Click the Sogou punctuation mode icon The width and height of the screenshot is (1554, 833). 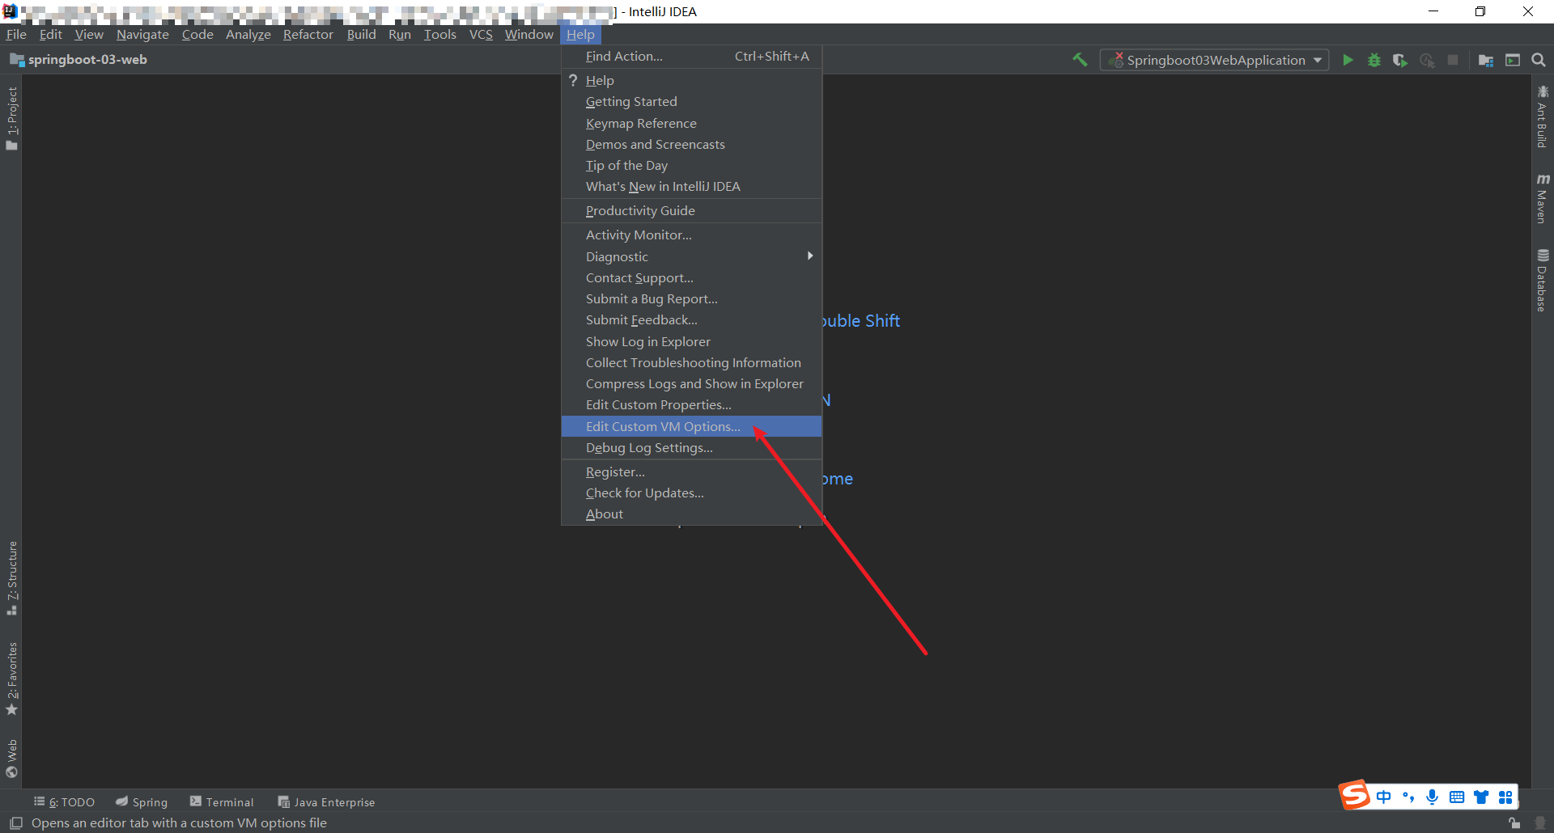1408,797
